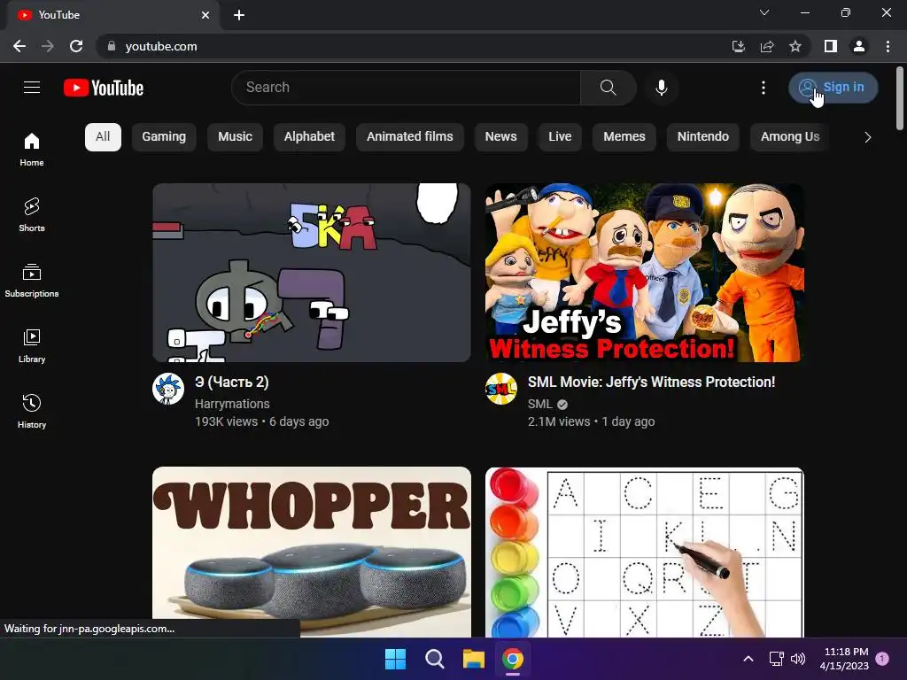Select the Gaming filter chip
The width and height of the screenshot is (907, 680).
(x=164, y=137)
